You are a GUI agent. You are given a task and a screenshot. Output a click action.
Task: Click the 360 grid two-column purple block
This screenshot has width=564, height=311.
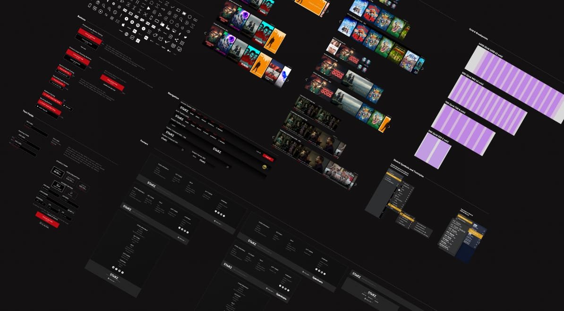coord(433,151)
